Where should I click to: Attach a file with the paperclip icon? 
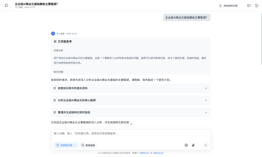[x=193, y=145]
